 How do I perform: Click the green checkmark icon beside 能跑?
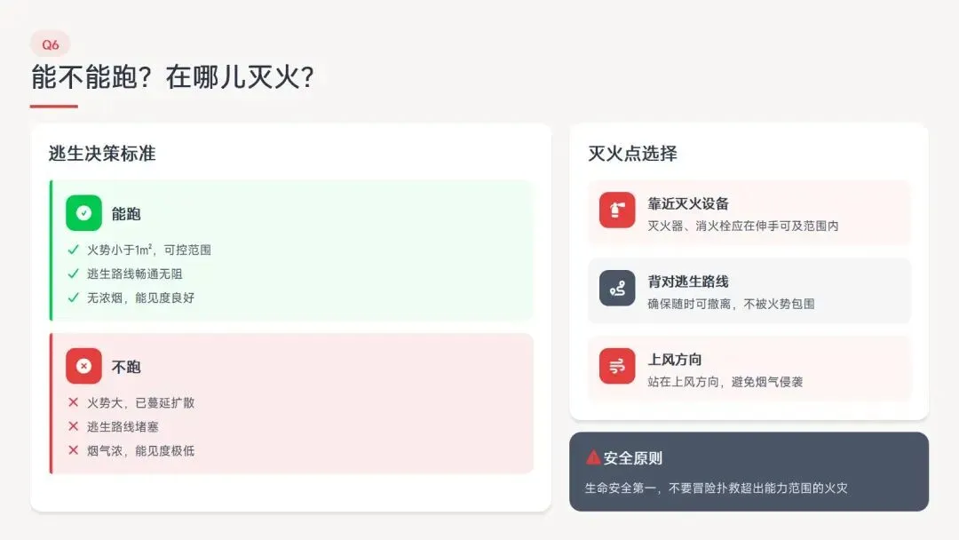[83, 213]
